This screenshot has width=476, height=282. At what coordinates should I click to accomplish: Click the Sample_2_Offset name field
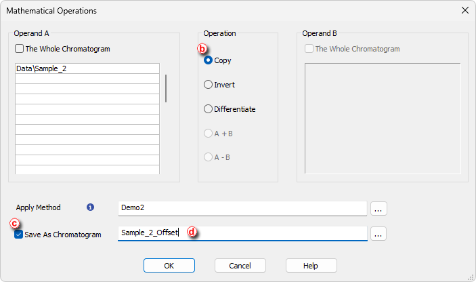[242, 233]
